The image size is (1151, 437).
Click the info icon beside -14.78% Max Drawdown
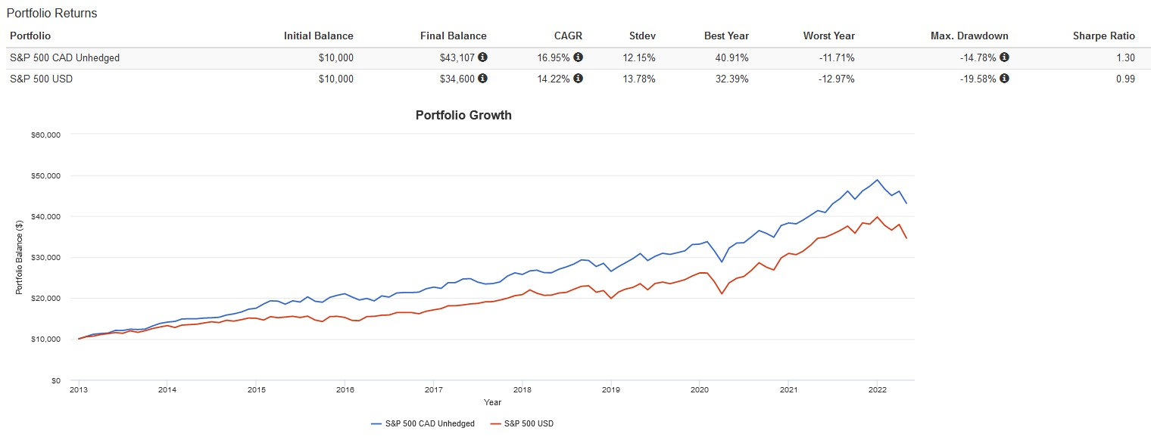[x=1005, y=57]
